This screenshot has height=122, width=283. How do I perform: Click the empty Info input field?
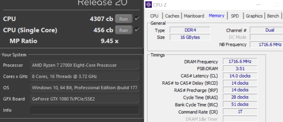84,110
